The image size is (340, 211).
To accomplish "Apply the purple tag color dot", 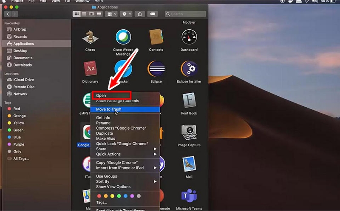I will click(132, 196).
